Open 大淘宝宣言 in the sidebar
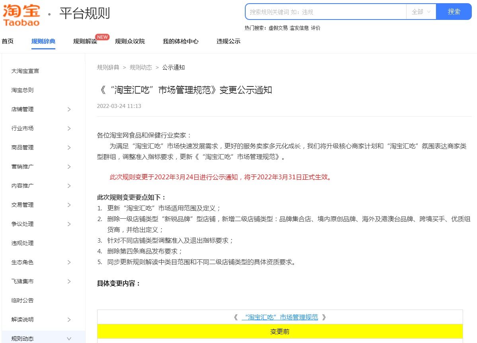 click(25, 71)
